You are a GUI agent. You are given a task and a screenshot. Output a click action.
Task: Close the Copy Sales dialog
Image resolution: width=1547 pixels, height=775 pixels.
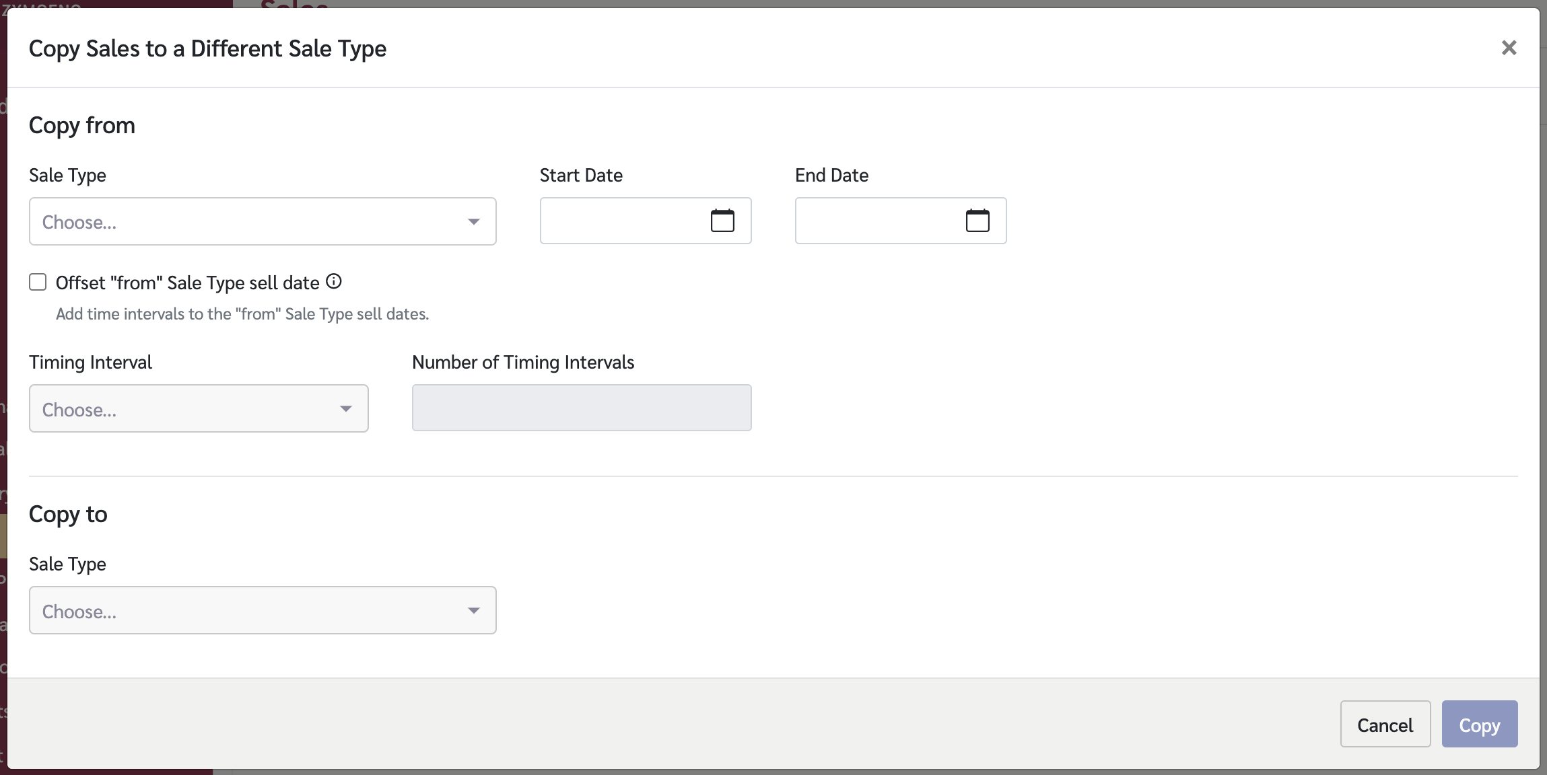pyautogui.click(x=1509, y=48)
